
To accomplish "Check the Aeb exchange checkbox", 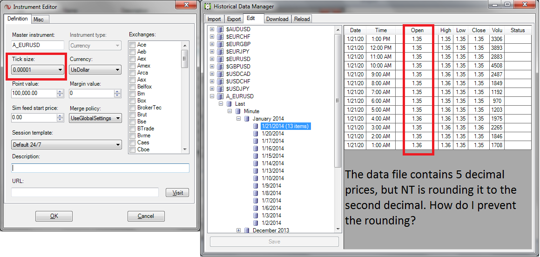I will [x=132, y=52].
